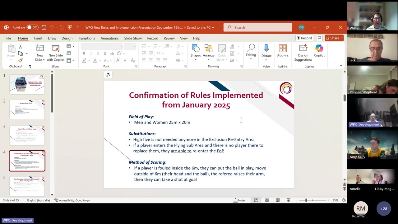The height and width of the screenshot is (224, 398).
Task: Click the Copy icon
Action: tap(20, 54)
